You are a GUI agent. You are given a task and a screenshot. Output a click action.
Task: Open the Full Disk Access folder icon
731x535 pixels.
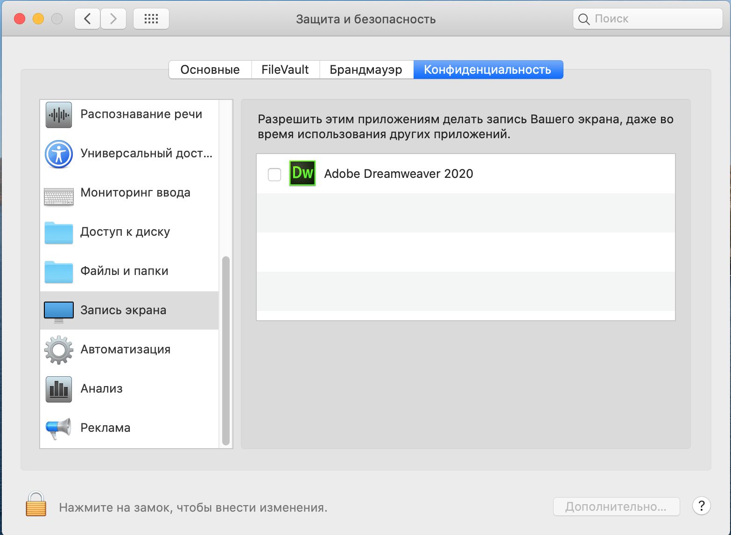[x=59, y=232]
